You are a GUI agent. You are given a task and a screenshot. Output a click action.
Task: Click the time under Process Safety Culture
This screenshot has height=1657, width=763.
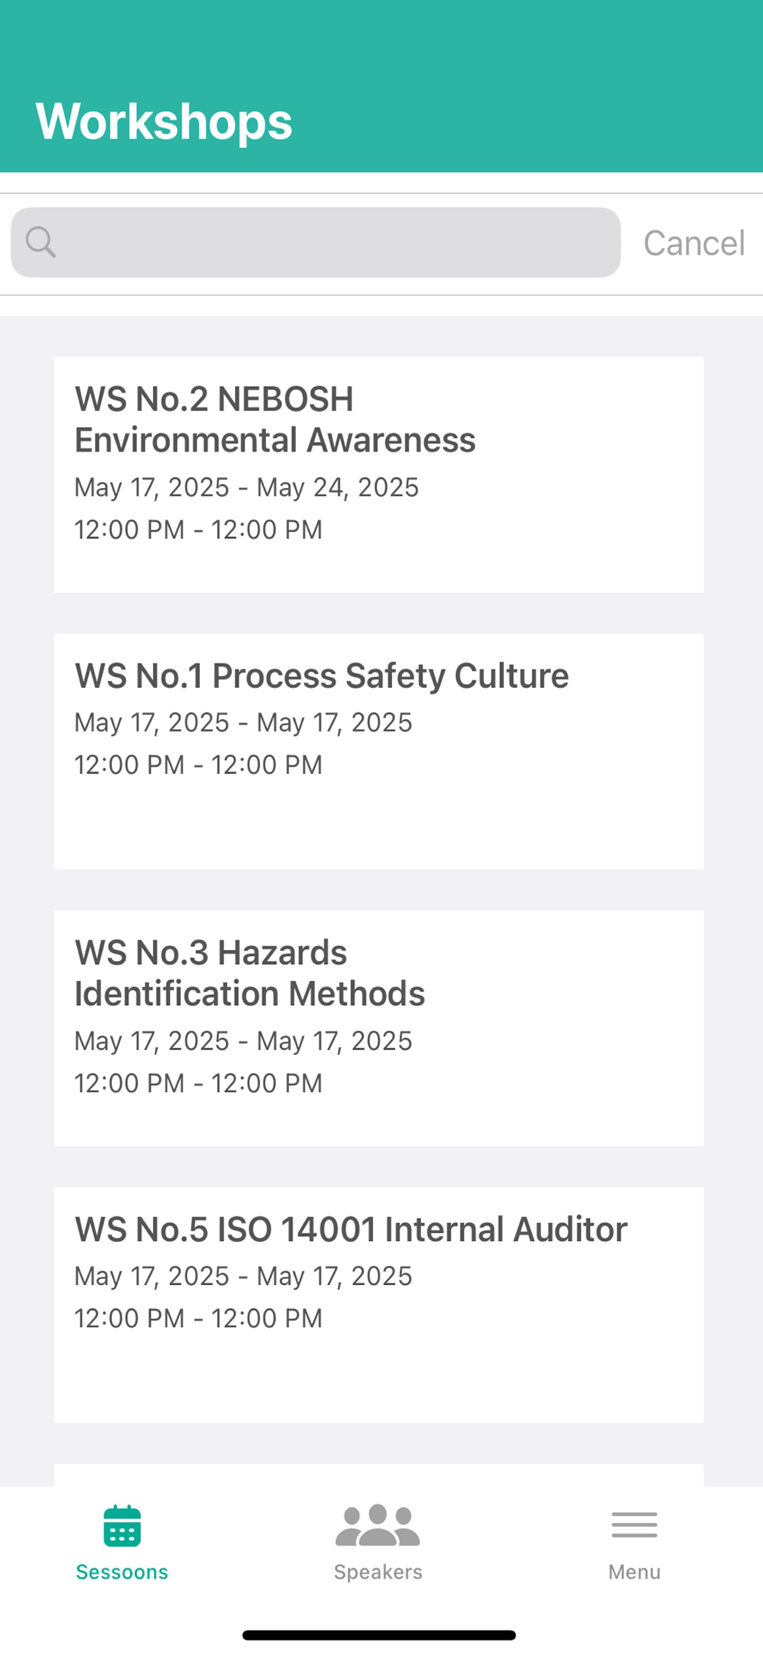[199, 765]
